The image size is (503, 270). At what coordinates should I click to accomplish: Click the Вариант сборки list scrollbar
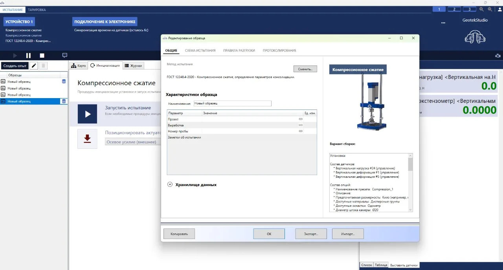click(x=411, y=182)
